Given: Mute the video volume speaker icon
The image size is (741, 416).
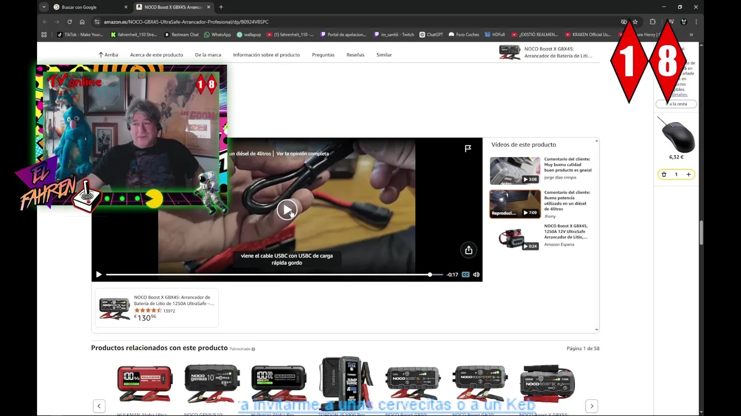Looking at the screenshot, I should (x=476, y=274).
